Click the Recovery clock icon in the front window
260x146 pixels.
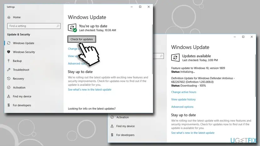(x=9, y=78)
